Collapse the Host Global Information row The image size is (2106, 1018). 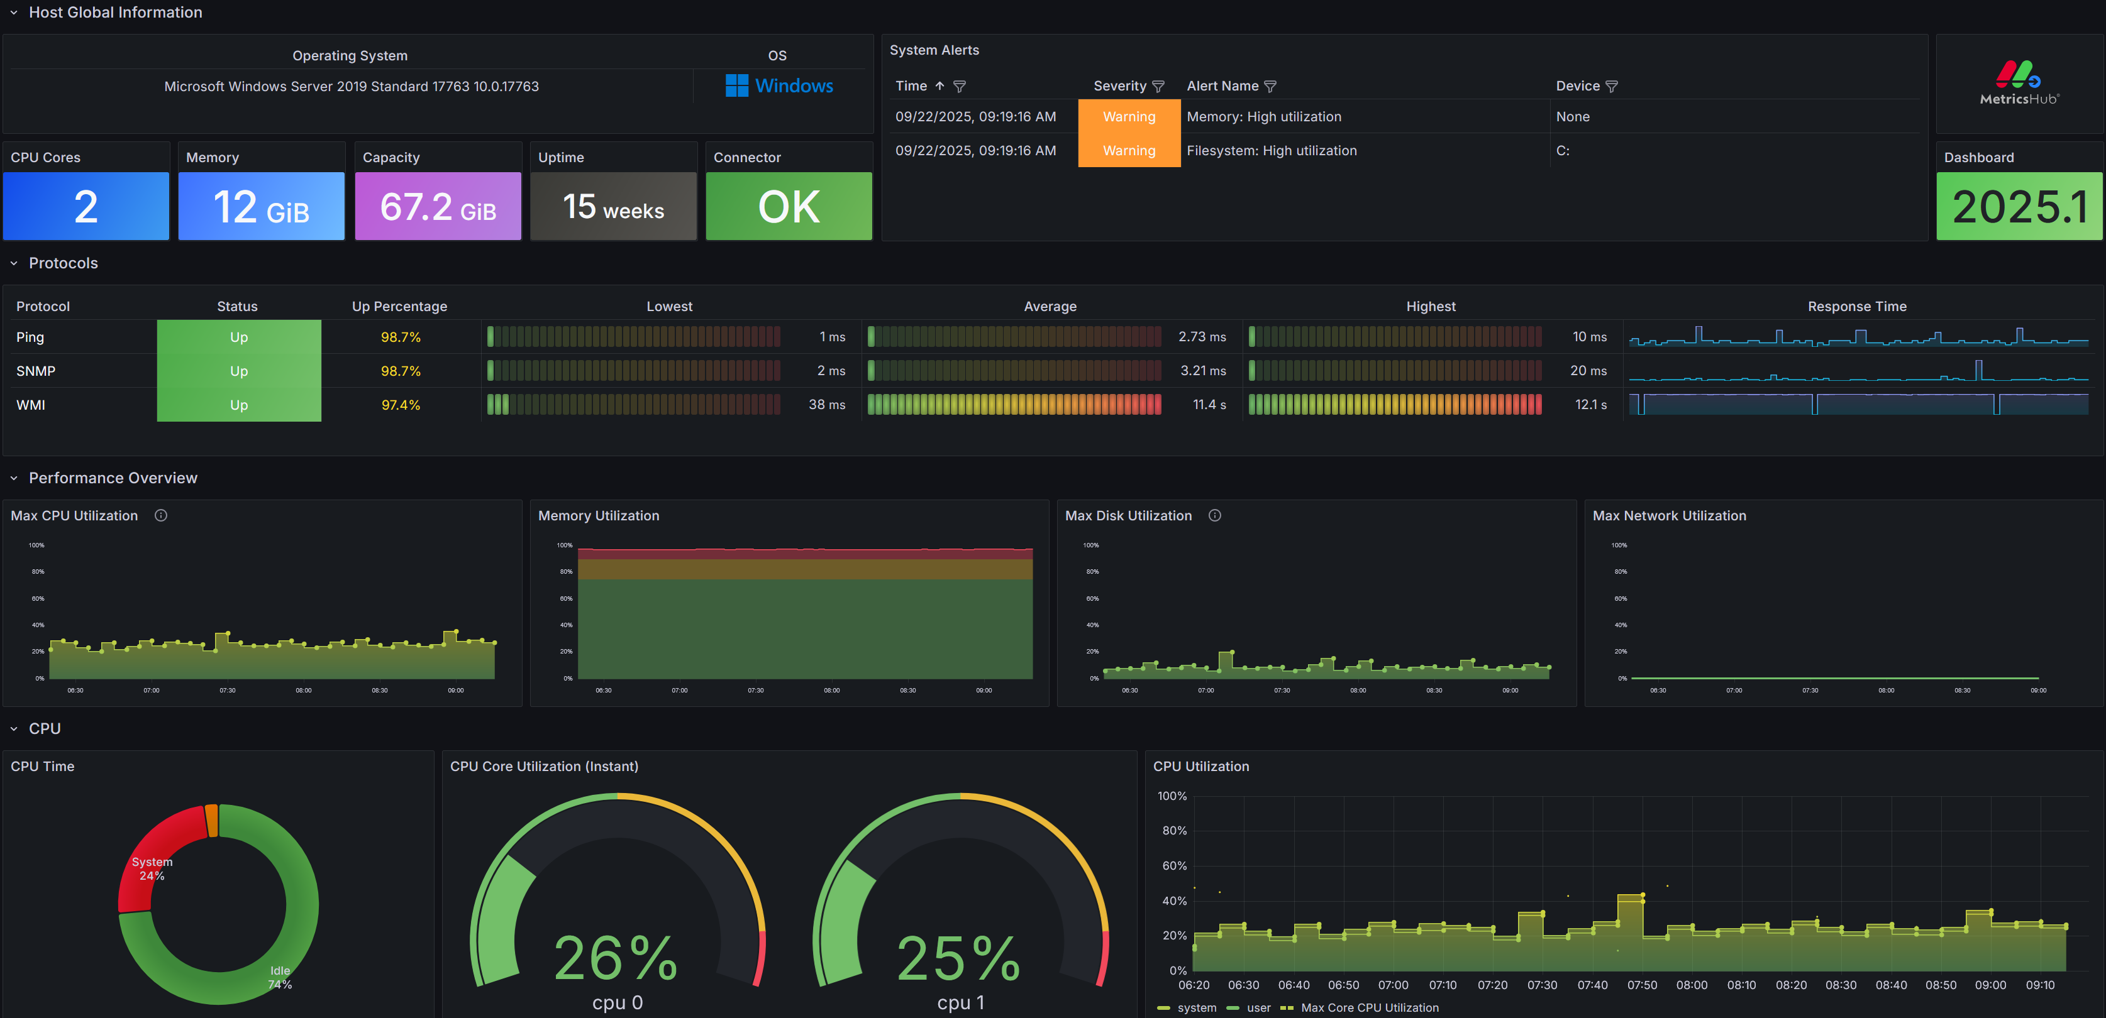[14, 13]
